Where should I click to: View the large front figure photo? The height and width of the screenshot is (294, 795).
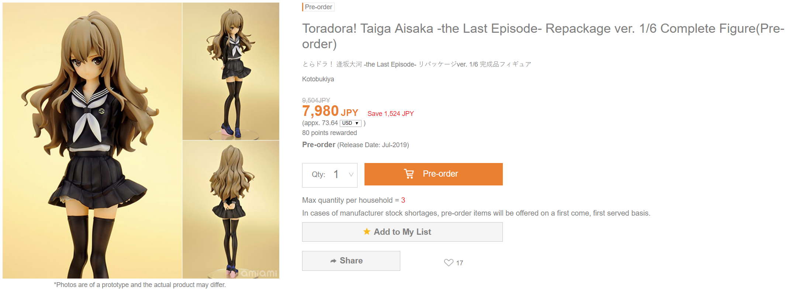[x=92, y=141]
